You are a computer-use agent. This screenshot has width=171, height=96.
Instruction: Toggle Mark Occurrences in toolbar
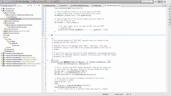click(x=57, y=2)
